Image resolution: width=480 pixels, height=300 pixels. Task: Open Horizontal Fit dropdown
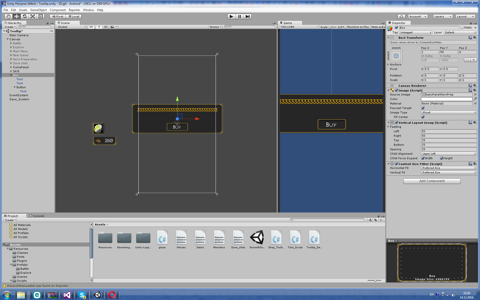pyautogui.click(x=449, y=168)
